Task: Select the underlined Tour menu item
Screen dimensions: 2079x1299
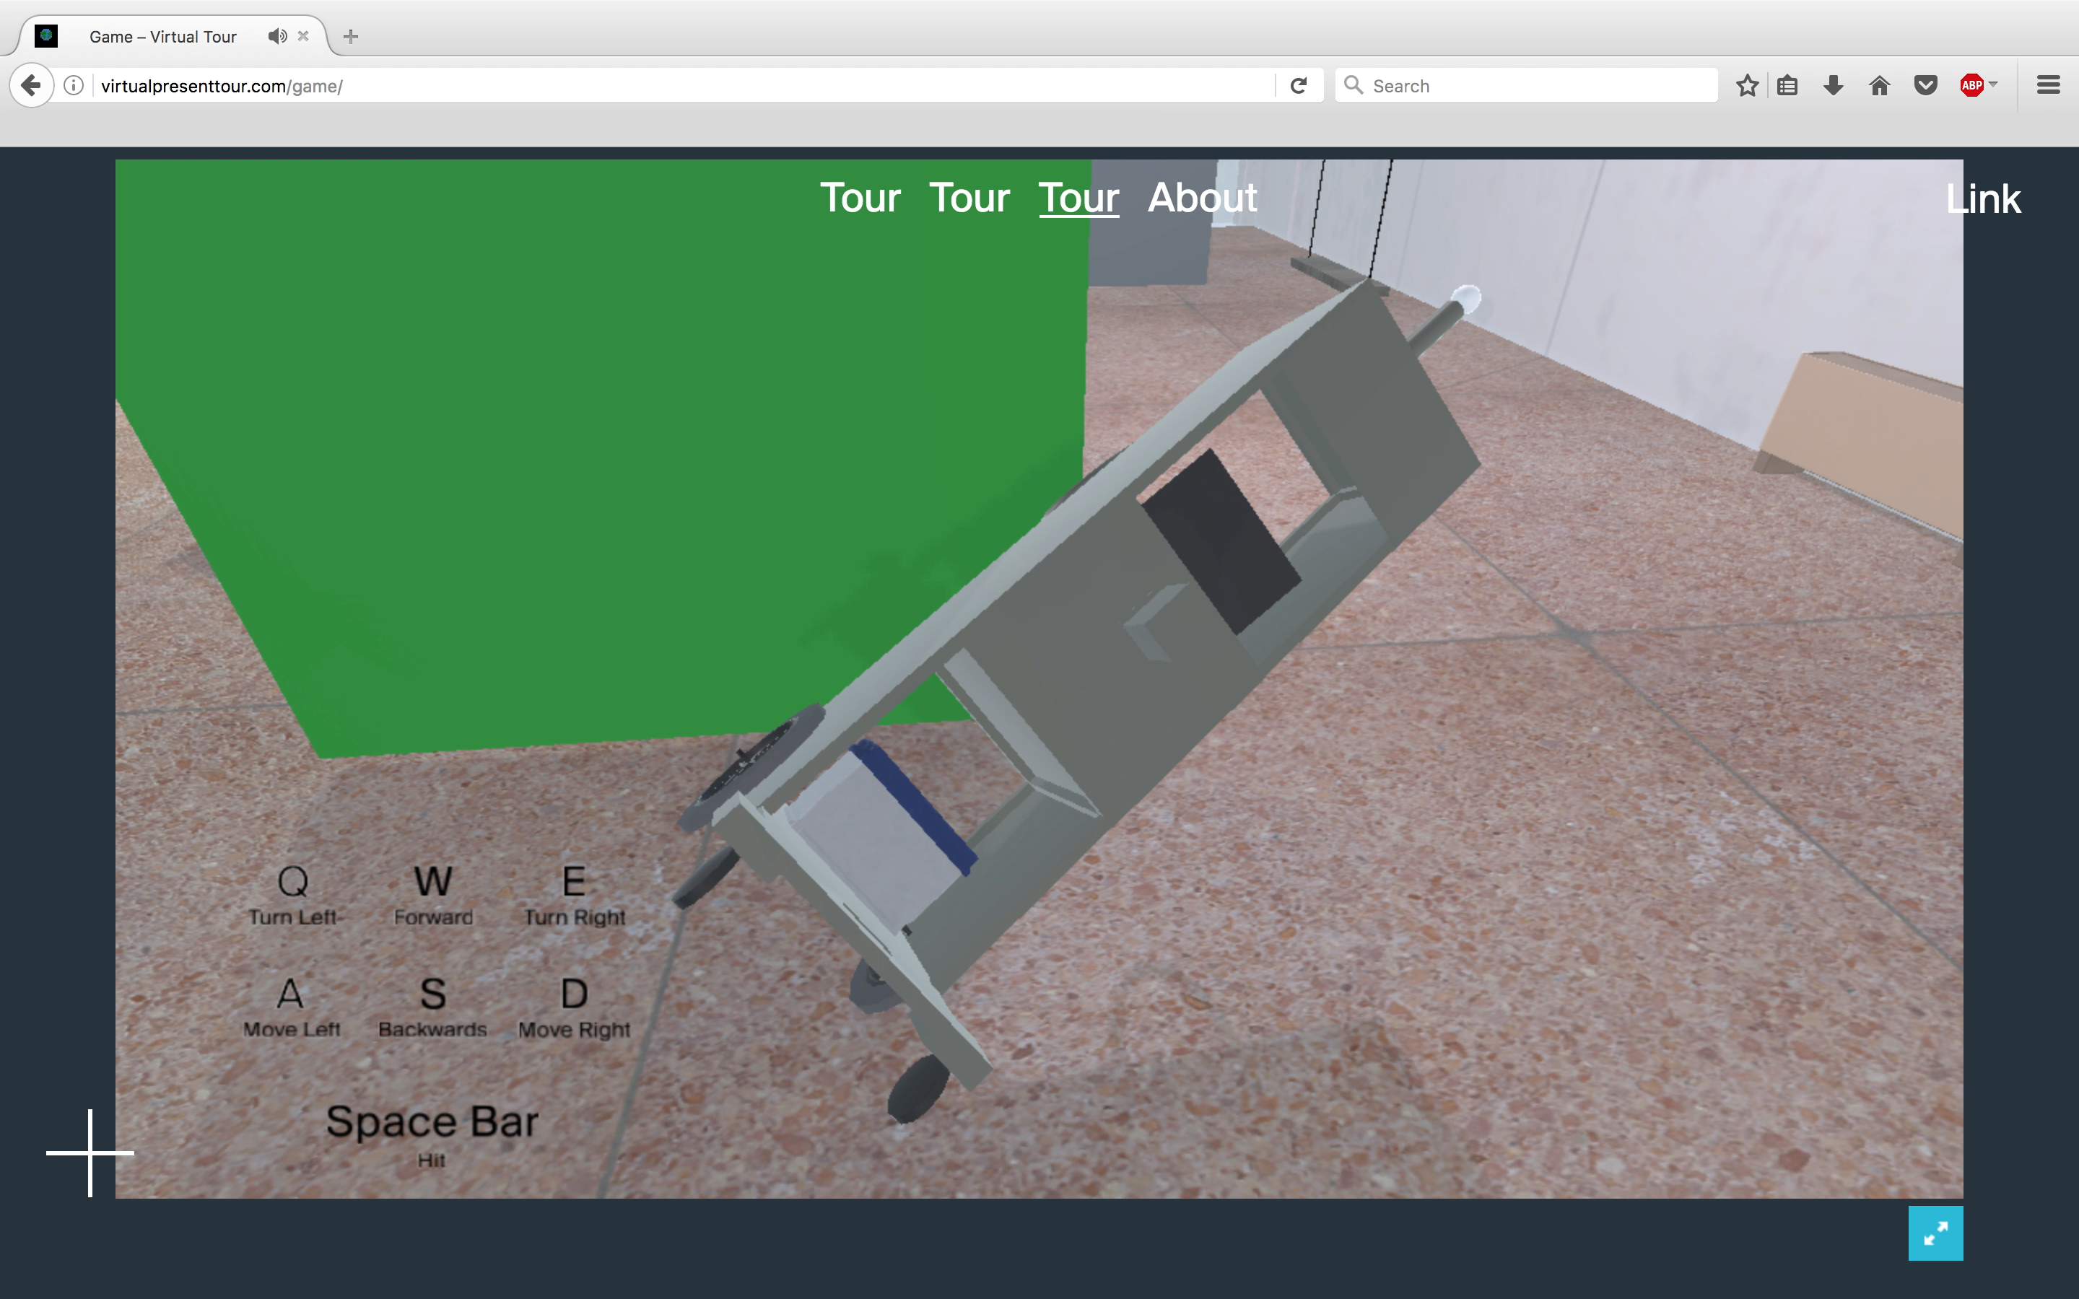Action: [x=1078, y=198]
